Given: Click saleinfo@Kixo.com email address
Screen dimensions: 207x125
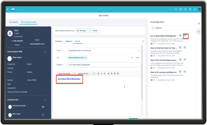Looking at the screenshot, I should click(37, 44).
